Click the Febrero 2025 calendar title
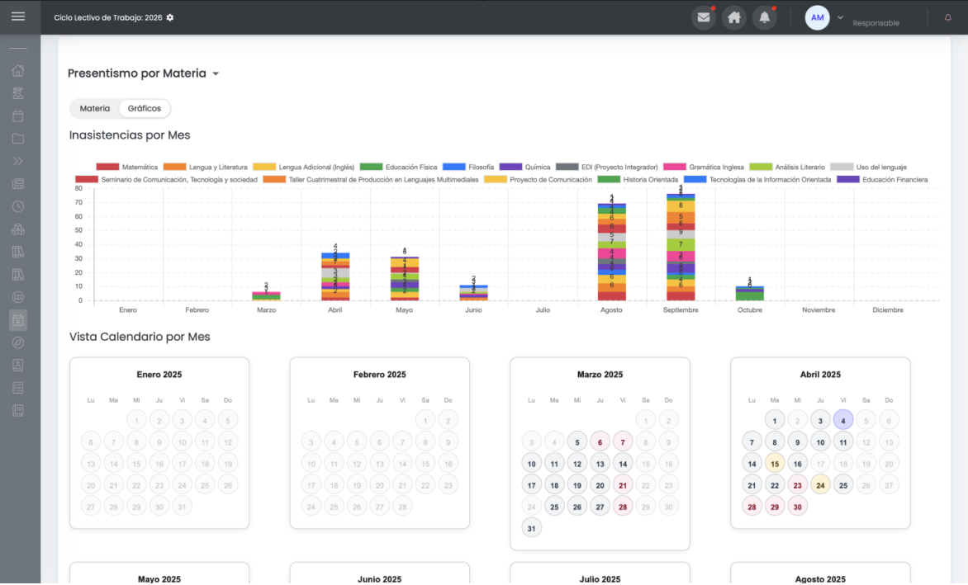Screen dimensions: 968x585 click(x=380, y=374)
